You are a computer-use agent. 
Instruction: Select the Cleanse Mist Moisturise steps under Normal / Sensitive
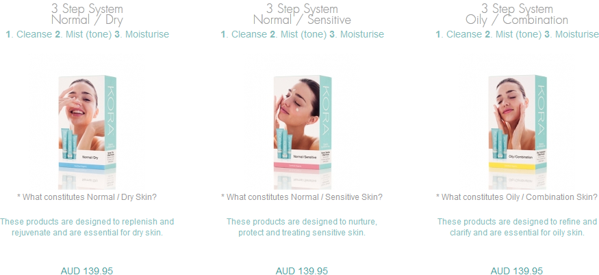pyautogui.click(x=302, y=34)
